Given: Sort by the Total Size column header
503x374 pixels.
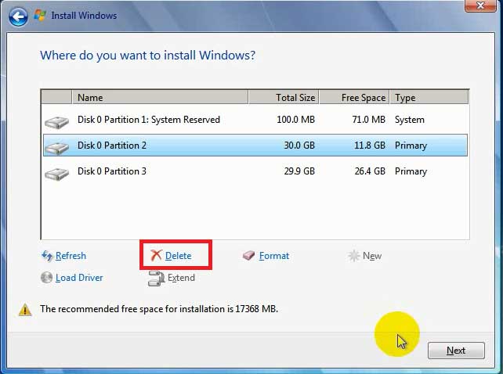Looking at the screenshot, I should pos(284,98).
